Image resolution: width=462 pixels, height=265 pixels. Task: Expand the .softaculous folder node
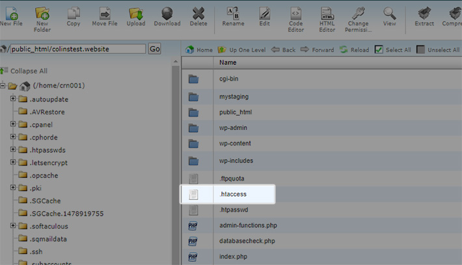click(13, 226)
